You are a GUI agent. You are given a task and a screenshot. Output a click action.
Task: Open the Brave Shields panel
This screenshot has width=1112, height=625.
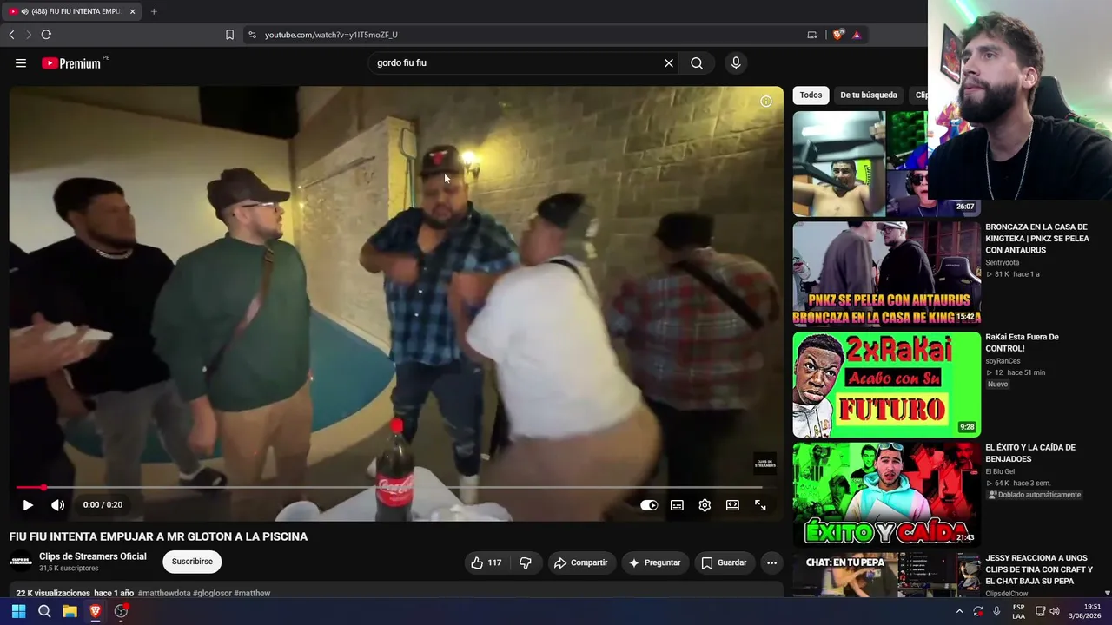pyautogui.click(x=837, y=35)
